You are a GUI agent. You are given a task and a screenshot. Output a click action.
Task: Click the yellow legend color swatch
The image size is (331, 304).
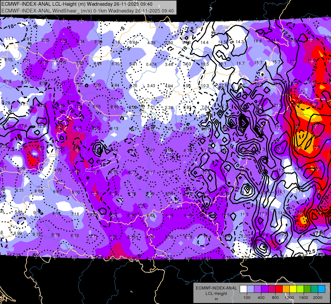pyautogui.click(x=293, y=289)
